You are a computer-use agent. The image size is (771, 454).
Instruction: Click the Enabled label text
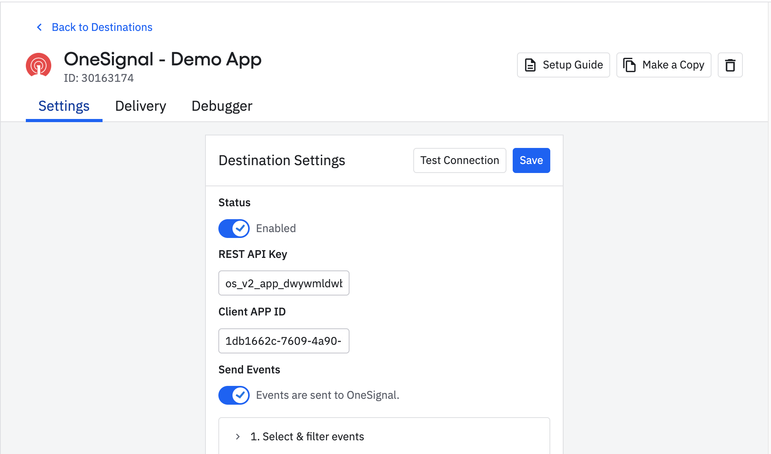tap(276, 229)
